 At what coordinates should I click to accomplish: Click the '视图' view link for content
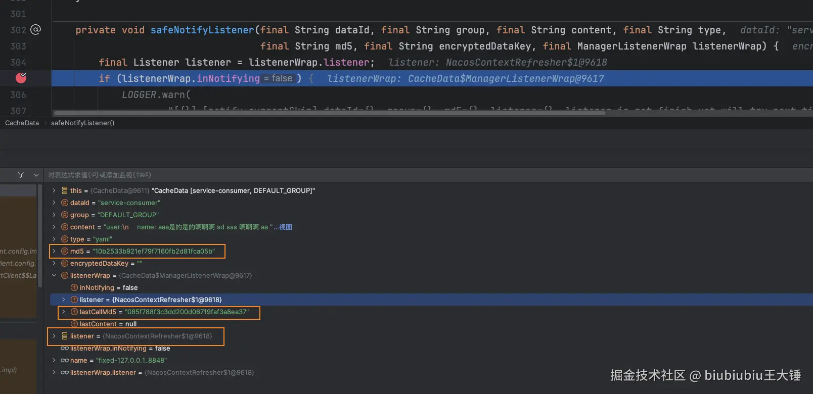(285, 227)
